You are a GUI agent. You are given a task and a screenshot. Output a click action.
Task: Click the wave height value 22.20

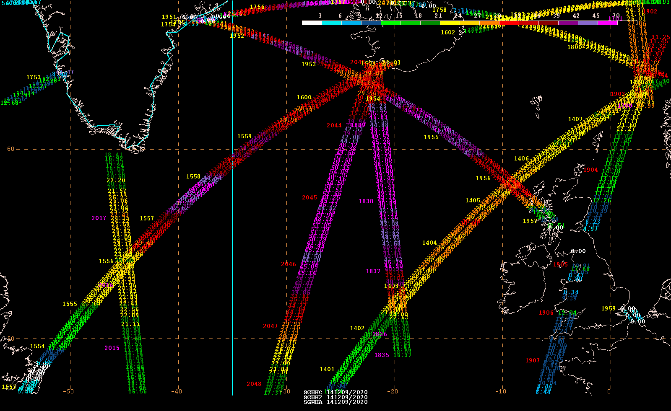click(x=116, y=180)
